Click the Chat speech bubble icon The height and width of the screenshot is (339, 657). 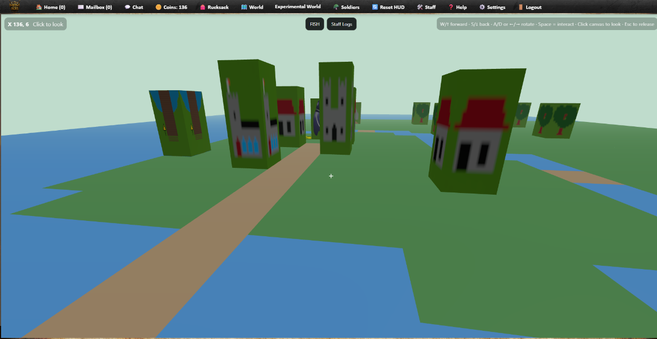click(x=127, y=7)
